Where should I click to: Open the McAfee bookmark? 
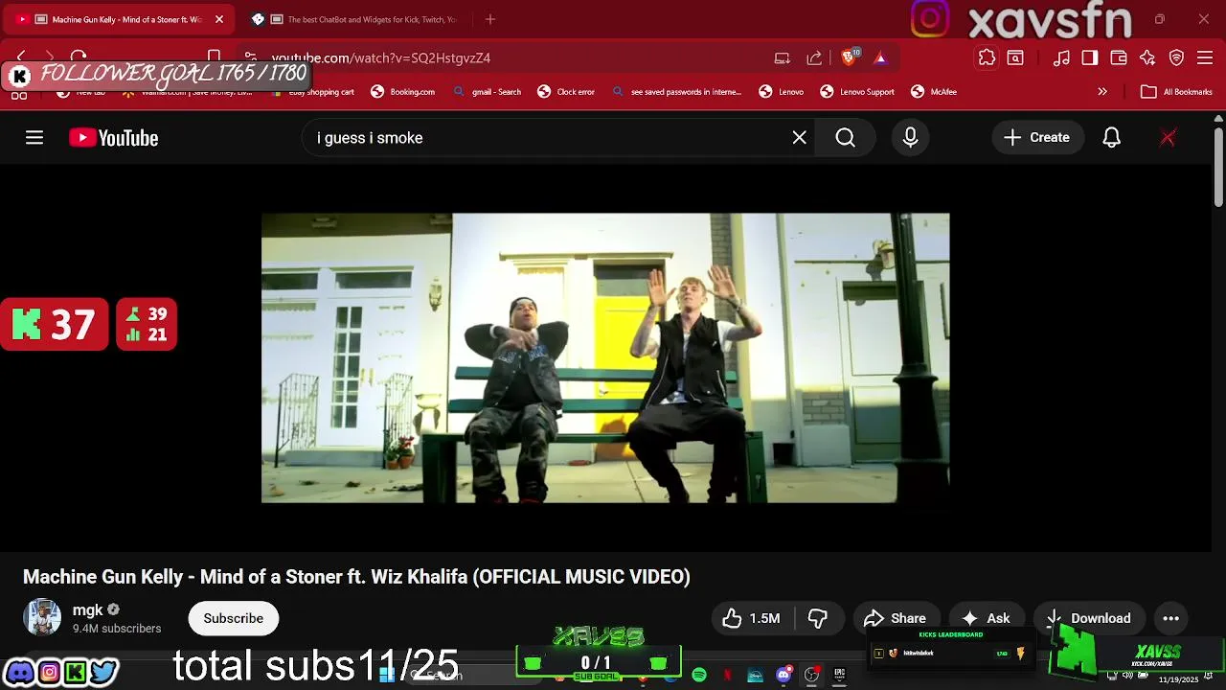(934, 92)
